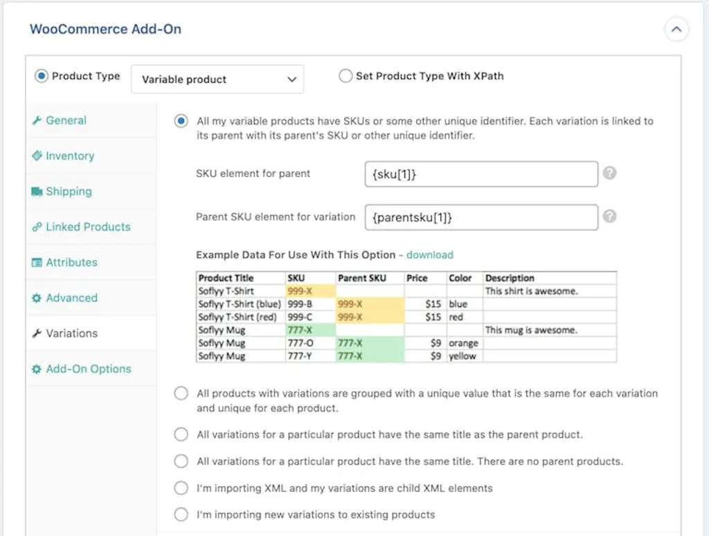
Task: Open the Variable product dropdown
Action: coord(217,80)
